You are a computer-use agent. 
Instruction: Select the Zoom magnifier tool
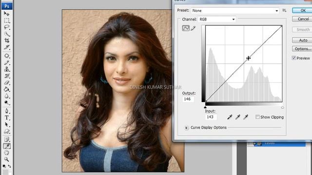[6, 159]
